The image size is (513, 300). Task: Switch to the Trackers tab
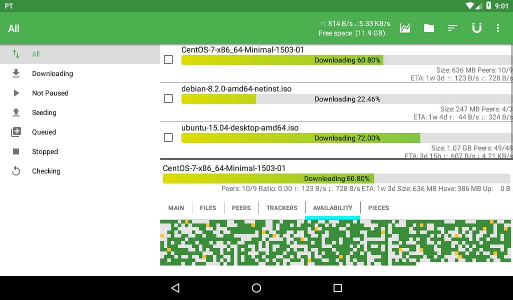[282, 207]
